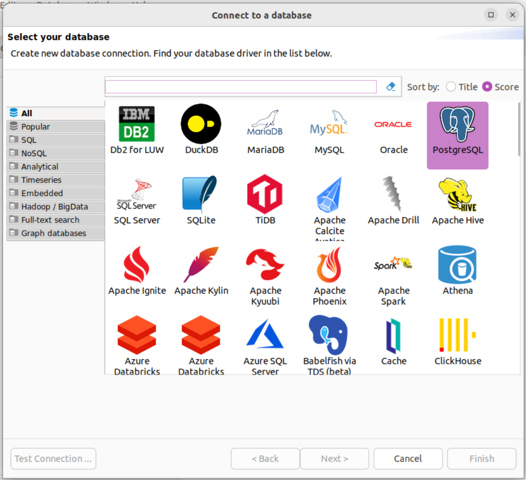
Task: Select the DuckDB database driver icon
Action: 201,124
